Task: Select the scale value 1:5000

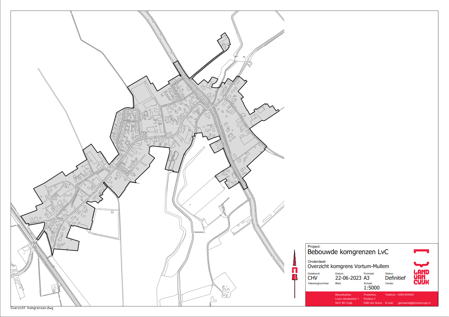Action: [x=371, y=288]
